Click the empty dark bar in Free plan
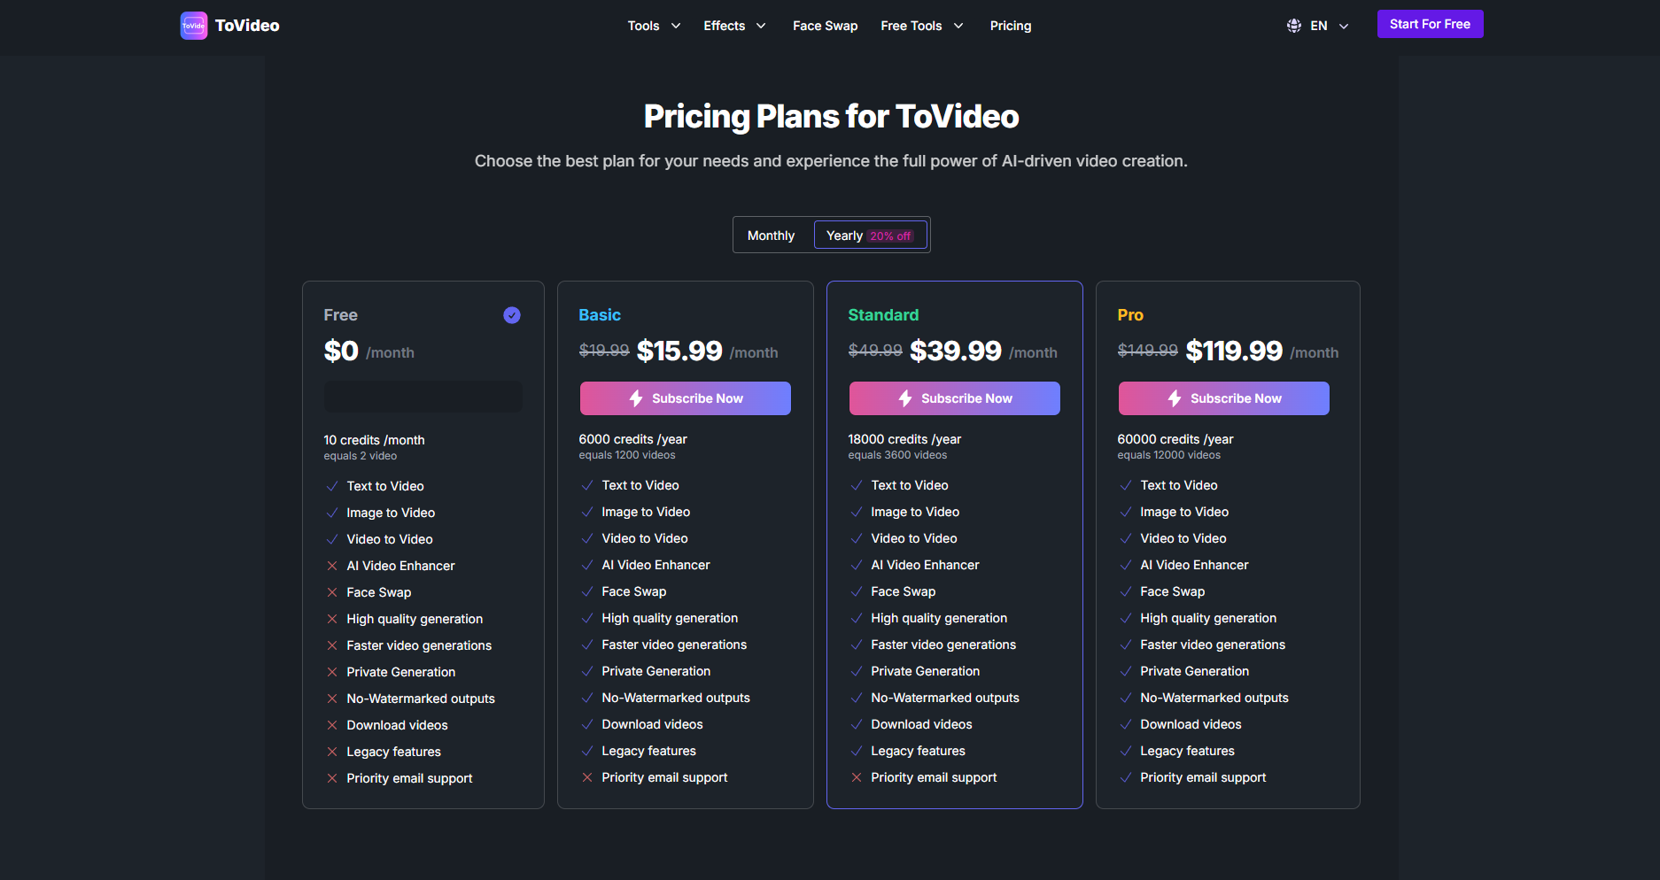This screenshot has height=880, width=1660. pyautogui.click(x=423, y=397)
